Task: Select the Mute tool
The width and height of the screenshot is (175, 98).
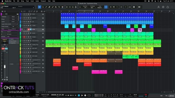Action: point(56,7)
